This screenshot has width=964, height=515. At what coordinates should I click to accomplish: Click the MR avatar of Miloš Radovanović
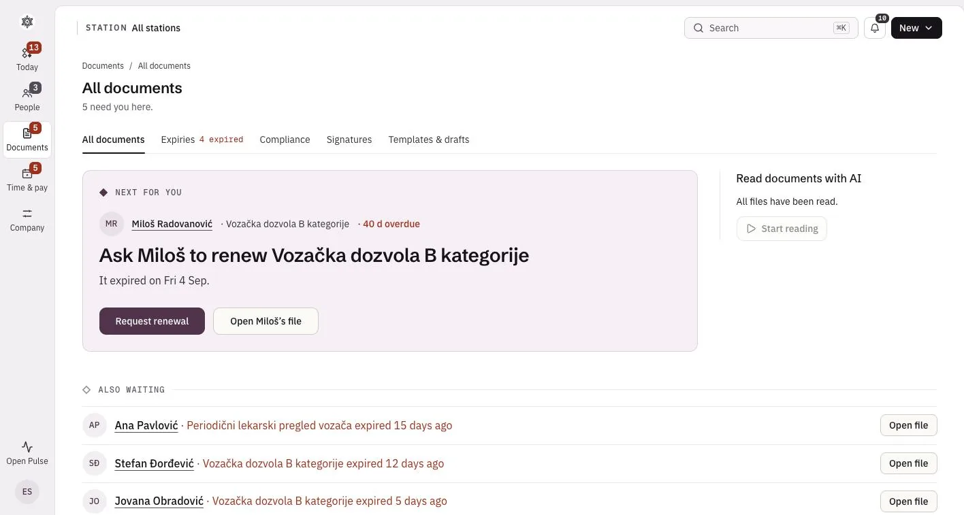coord(112,224)
